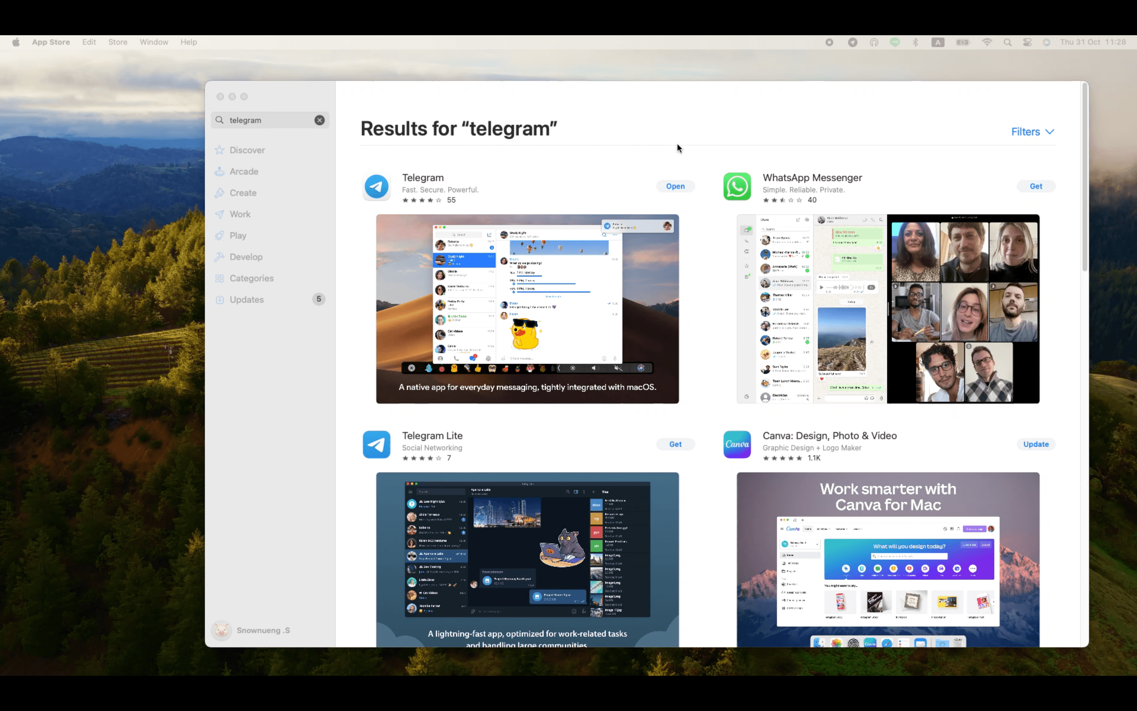1137x711 pixels.
Task: Open the Window menu
Action: [154, 42]
